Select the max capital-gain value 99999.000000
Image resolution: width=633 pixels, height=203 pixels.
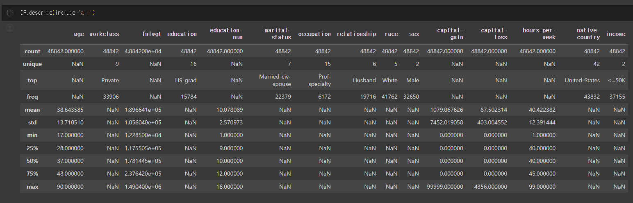(445, 187)
